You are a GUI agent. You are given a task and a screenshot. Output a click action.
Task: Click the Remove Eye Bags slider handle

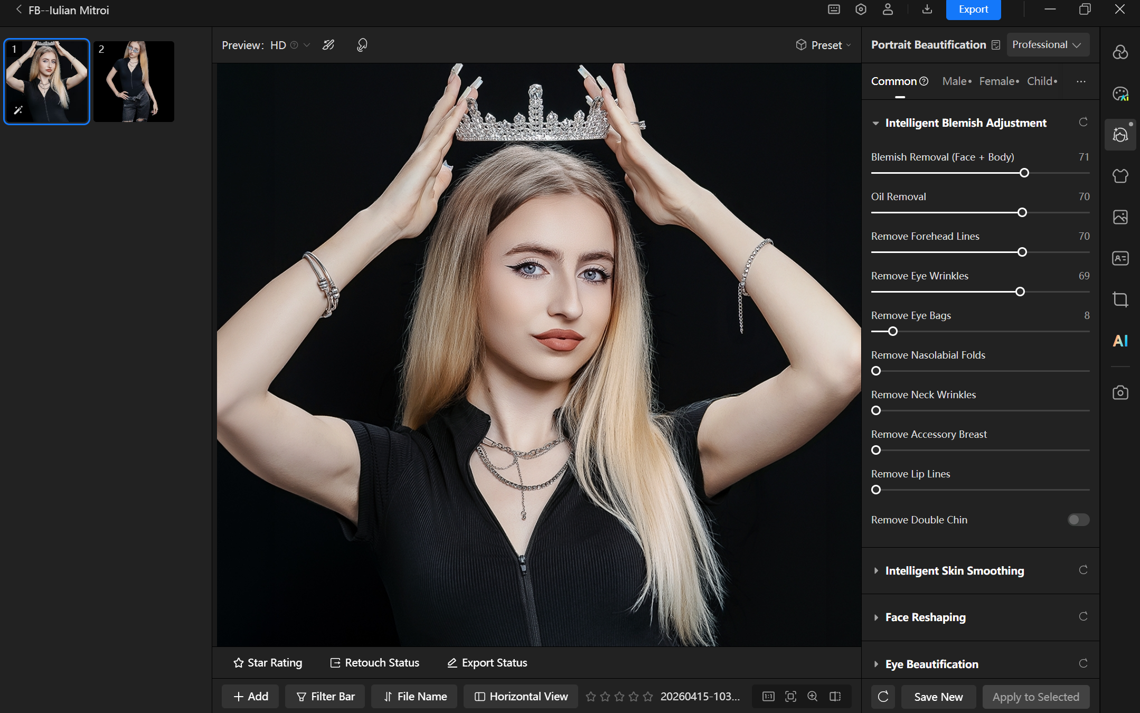point(893,331)
